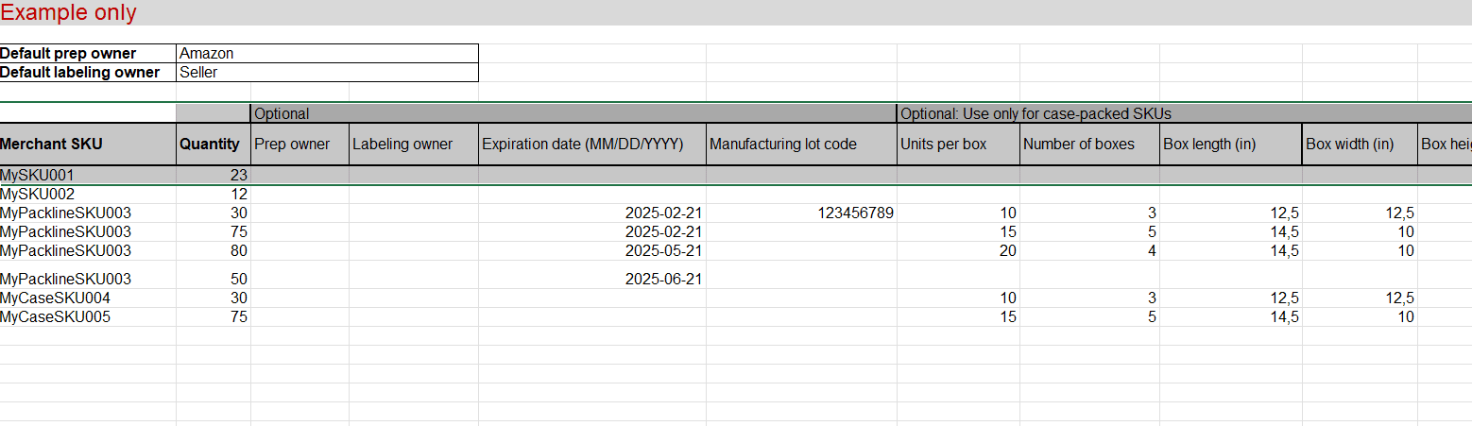Click the "Example only" title cell
The height and width of the screenshot is (426, 1472).
tap(69, 13)
